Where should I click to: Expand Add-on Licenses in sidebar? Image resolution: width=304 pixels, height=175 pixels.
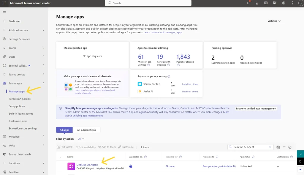[x=43, y=30]
